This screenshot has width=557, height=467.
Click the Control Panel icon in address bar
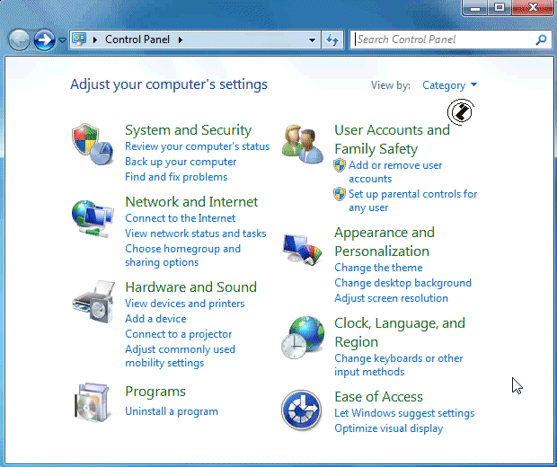point(79,39)
